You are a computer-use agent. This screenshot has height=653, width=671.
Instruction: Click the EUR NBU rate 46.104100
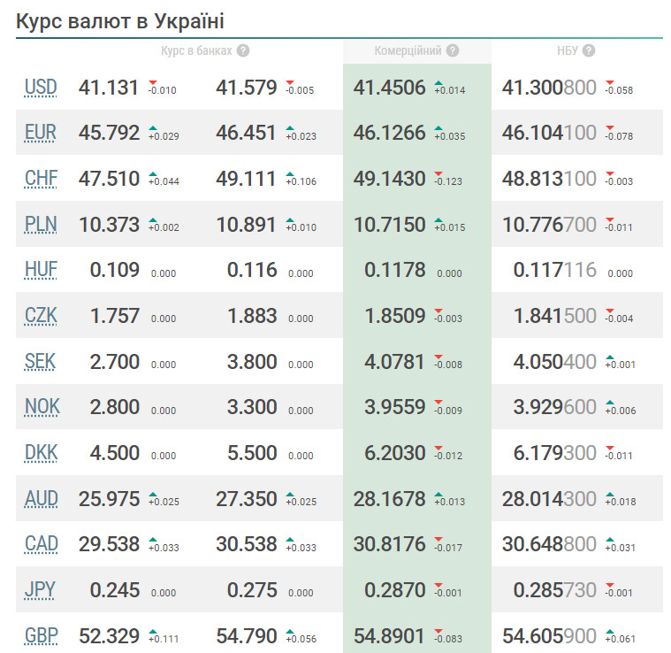[x=549, y=133]
